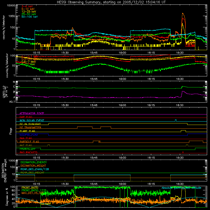The width and height of the screenshot is (210, 210).
Task: Click the FRONT_RATIO_1225 legend label
Action: (x=34, y=190)
